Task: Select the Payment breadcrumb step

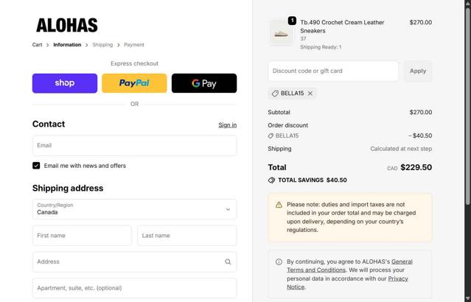Action: pos(134,45)
